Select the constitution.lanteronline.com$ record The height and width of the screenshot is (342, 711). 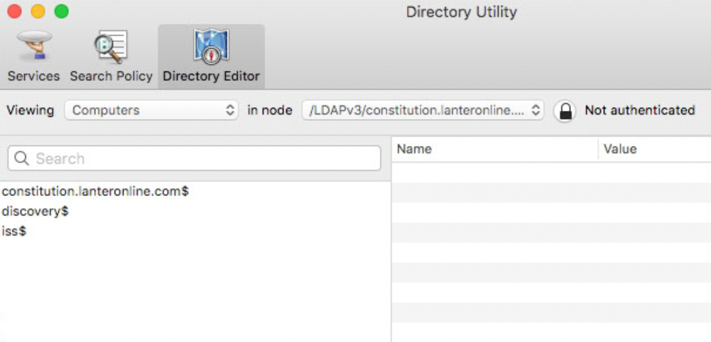95,192
